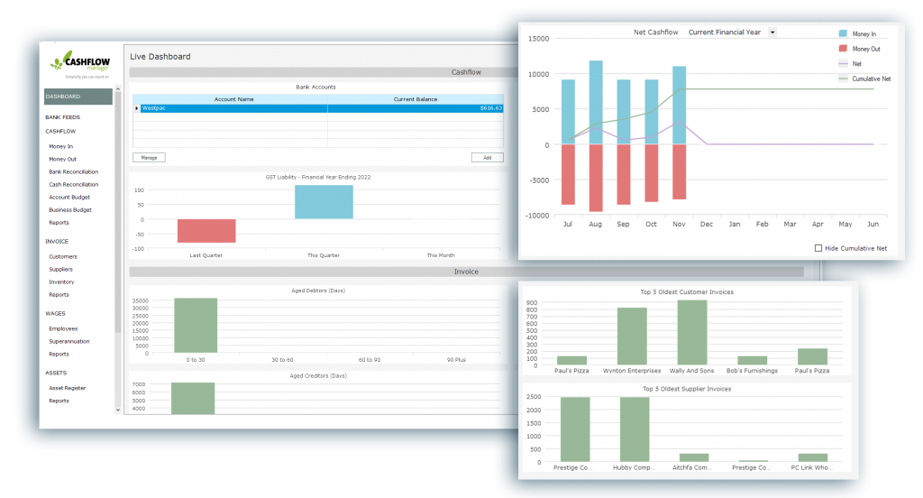The image size is (923, 498).
Task: Click the 0 to 30 Aged Debtors bar
Action: coord(196,326)
